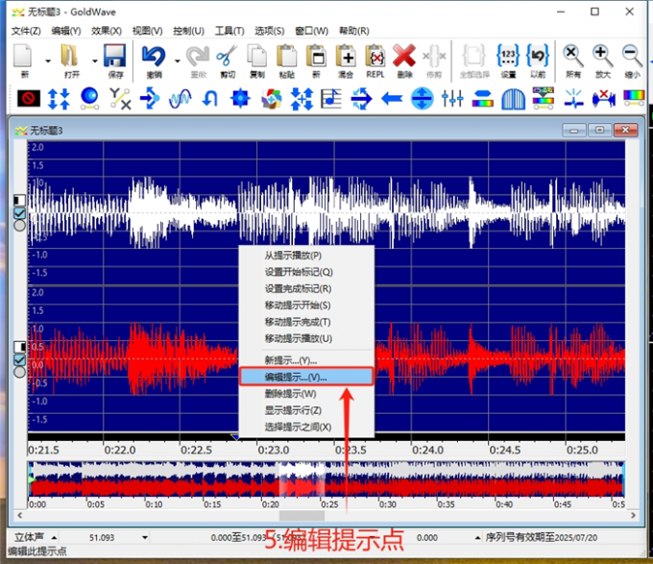The width and height of the screenshot is (653, 564).
Task: Click the blue up-down arrows effect icon
Action: 59,99
